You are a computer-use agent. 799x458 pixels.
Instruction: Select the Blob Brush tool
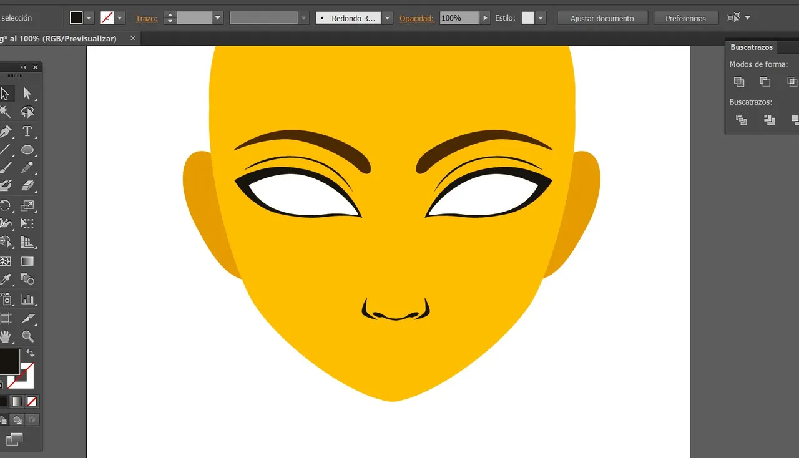point(5,186)
